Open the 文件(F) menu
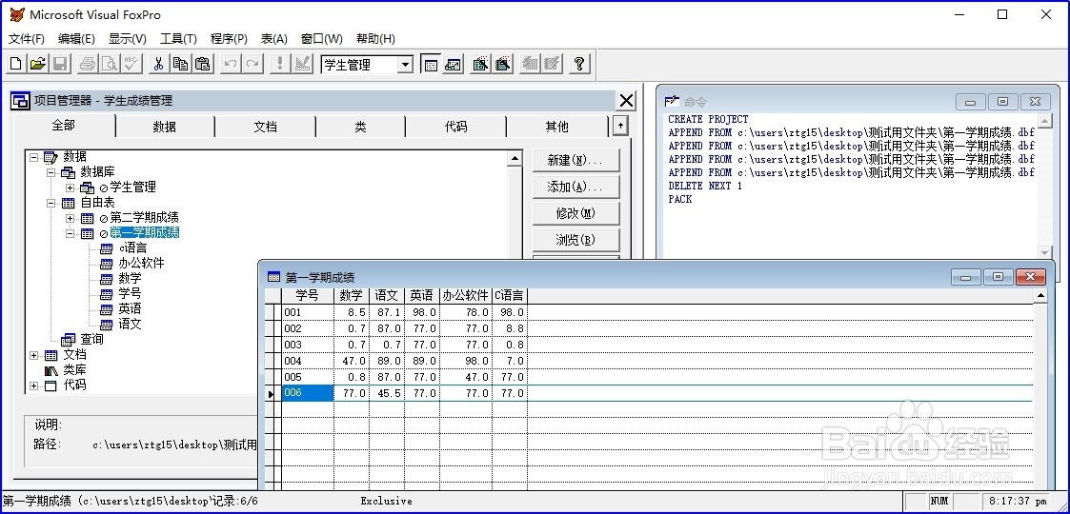1070x514 pixels. click(x=26, y=39)
